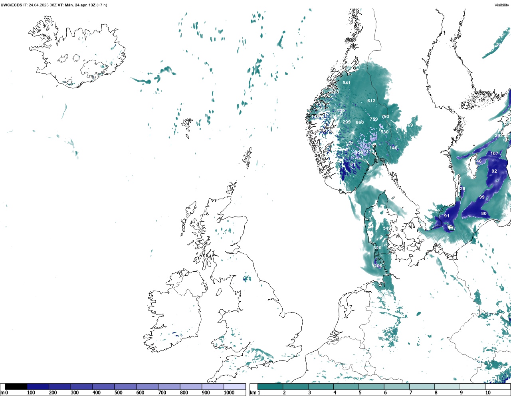
Task: Click the visibility value 299
Action: click(347, 122)
